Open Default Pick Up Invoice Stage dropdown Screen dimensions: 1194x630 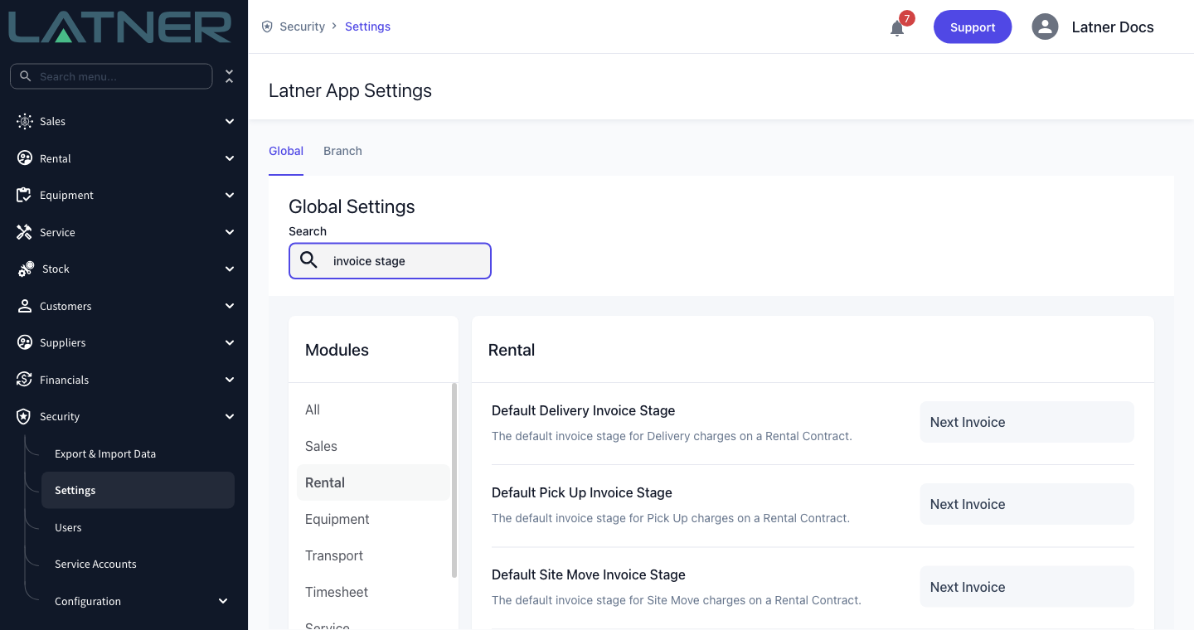tap(1027, 504)
